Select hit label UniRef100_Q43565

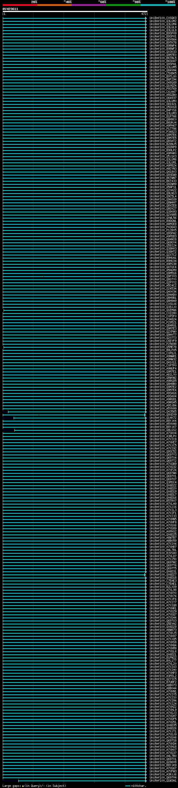point(163,411)
